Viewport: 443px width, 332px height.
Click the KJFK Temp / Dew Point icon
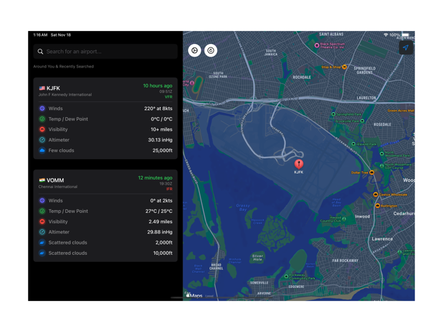pos(42,119)
